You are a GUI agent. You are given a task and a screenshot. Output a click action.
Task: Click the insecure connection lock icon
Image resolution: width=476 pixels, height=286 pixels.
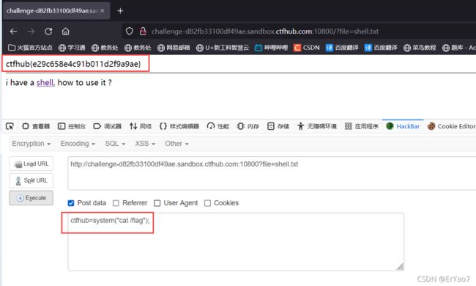coord(143,31)
